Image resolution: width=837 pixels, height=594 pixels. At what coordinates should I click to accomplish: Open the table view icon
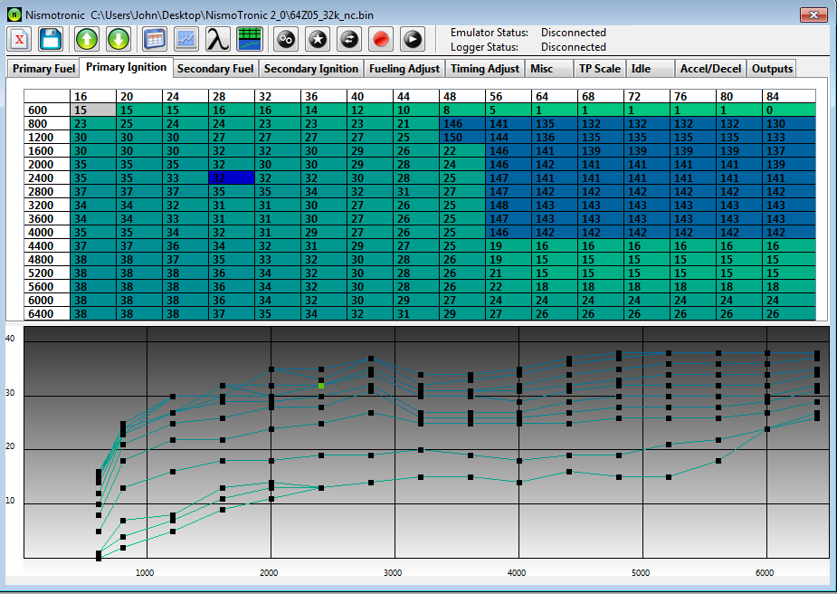tap(155, 39)
